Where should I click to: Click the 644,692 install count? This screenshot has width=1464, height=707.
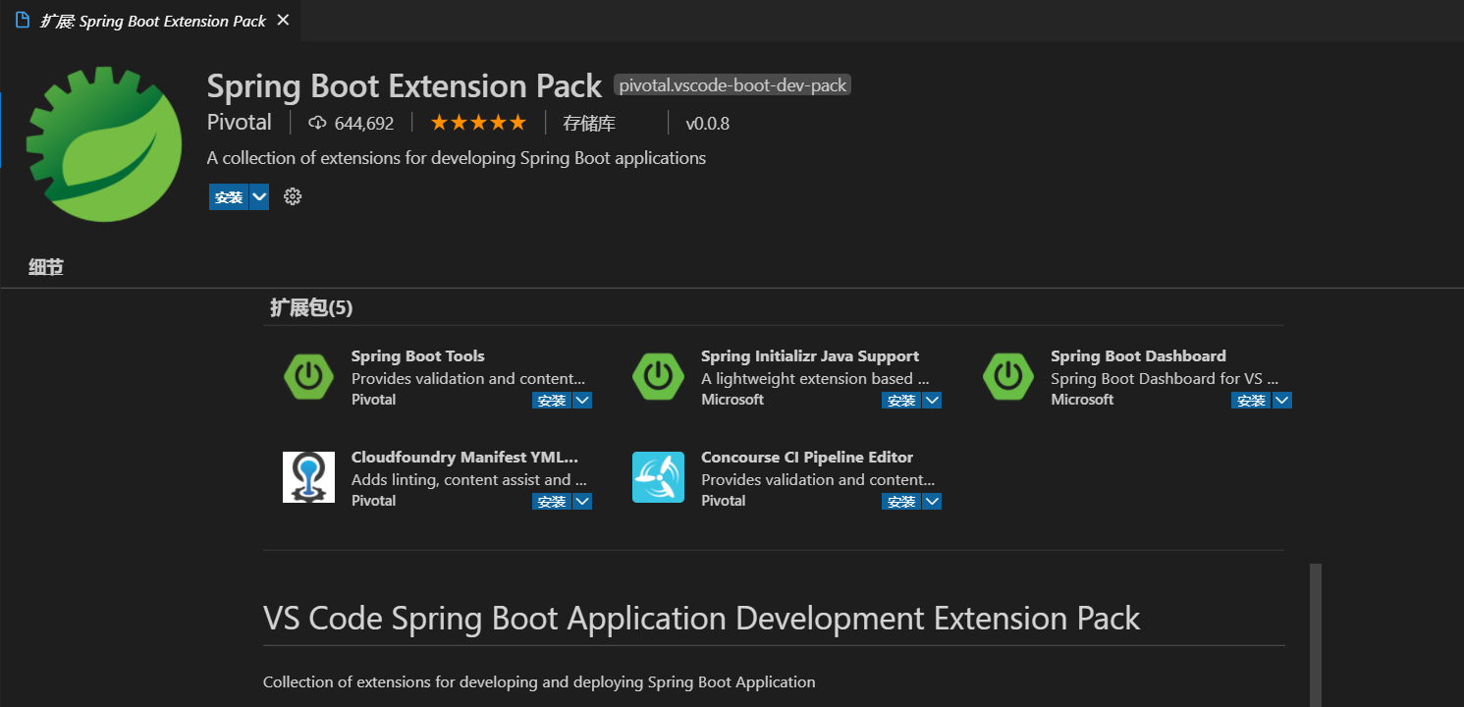coord(363,124)
